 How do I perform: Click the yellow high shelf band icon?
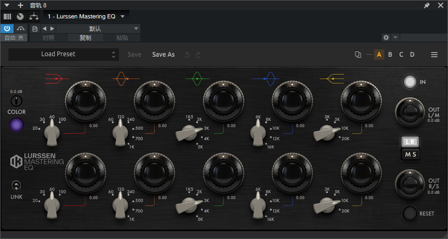(332, 78)
